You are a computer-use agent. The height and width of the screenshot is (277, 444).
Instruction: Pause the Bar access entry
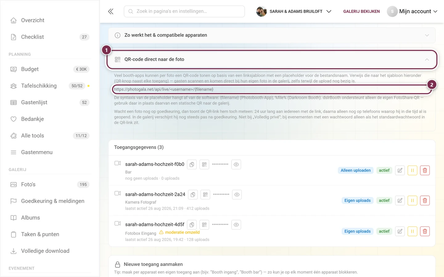(412, 171)
